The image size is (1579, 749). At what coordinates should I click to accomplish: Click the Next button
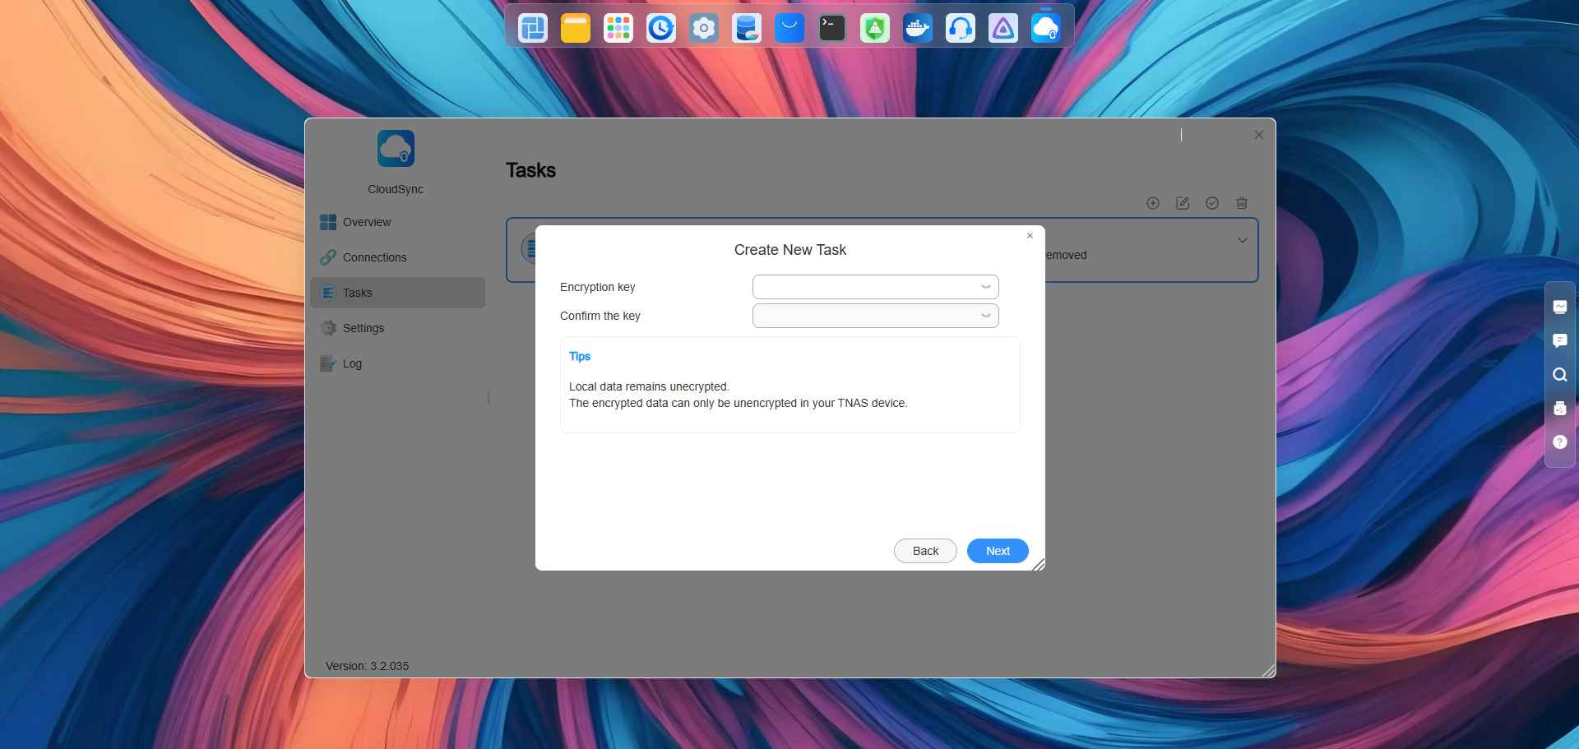click(x=997, y=550)
